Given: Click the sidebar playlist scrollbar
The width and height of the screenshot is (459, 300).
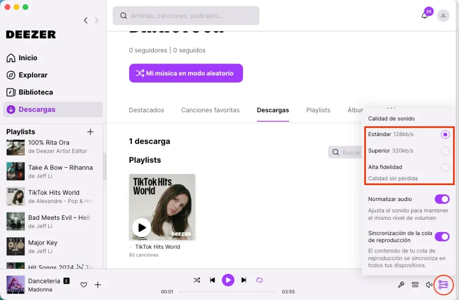Looking at the screenshot, I should tap(104, 167).
